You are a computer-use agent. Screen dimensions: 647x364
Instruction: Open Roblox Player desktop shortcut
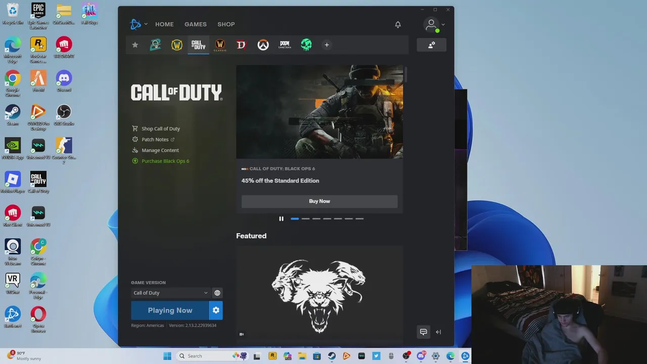[x=13, y=183]
